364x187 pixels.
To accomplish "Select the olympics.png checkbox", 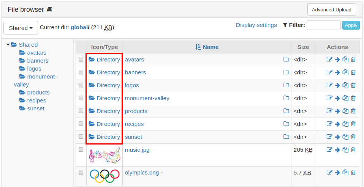I will [x=81, y=172].
